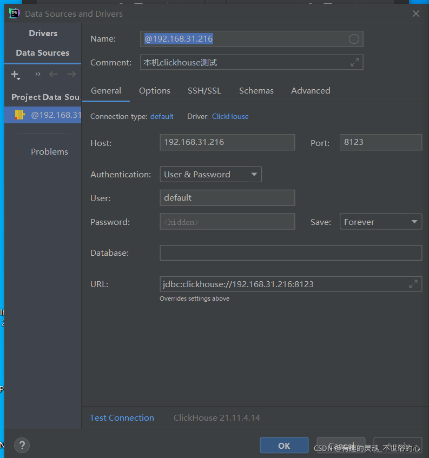Click the Apply button
Screen dimensions: 429x458
click(x=398, y=446)
